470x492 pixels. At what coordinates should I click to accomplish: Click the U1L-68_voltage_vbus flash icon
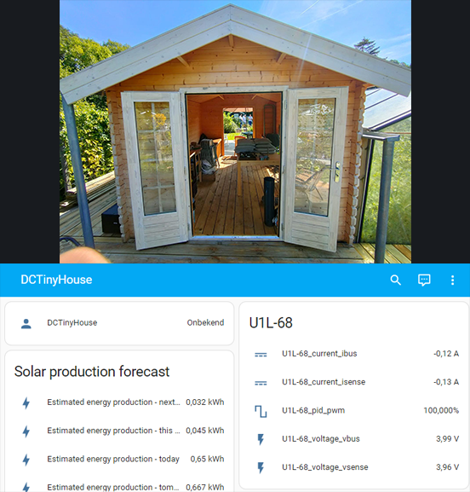click(261, 439)
